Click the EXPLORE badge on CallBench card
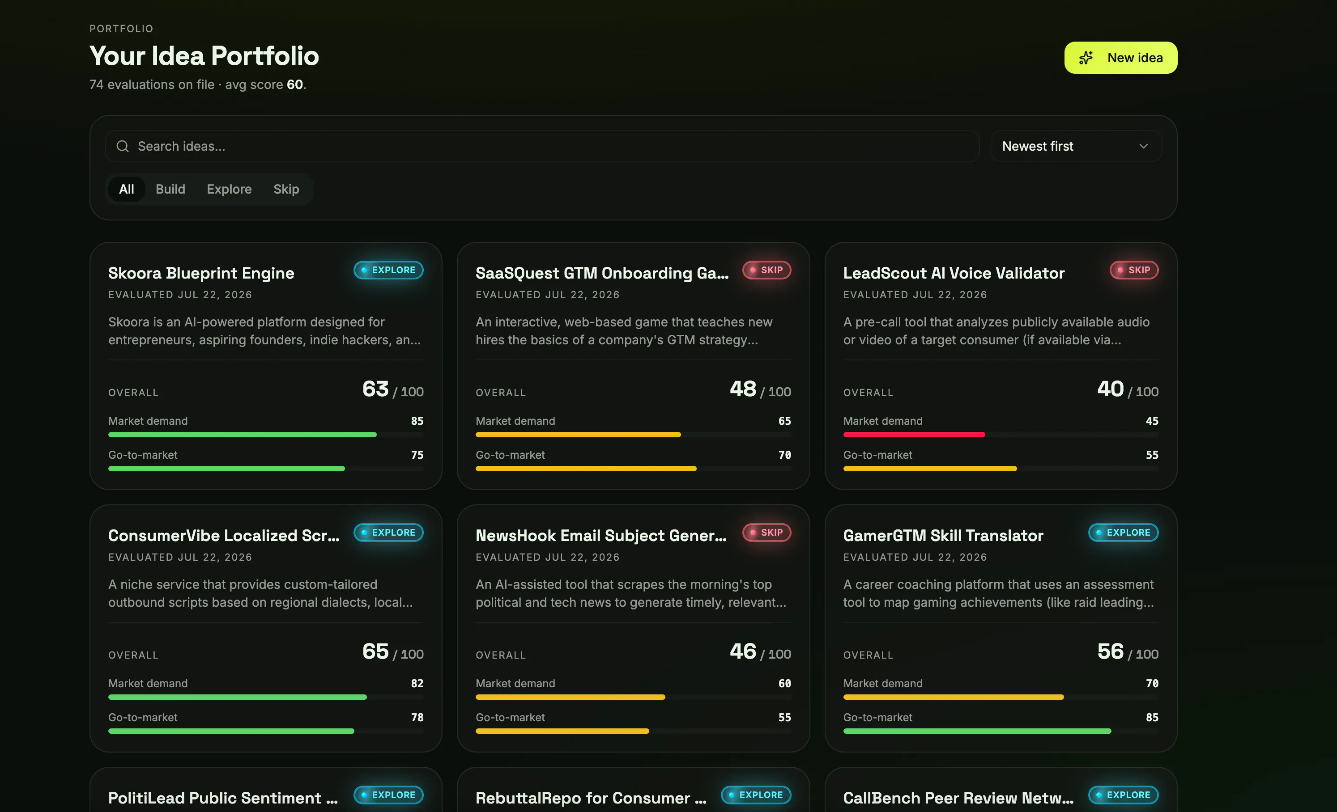The height and width of the screenshot is (812, 1337). click(1123, 795)
